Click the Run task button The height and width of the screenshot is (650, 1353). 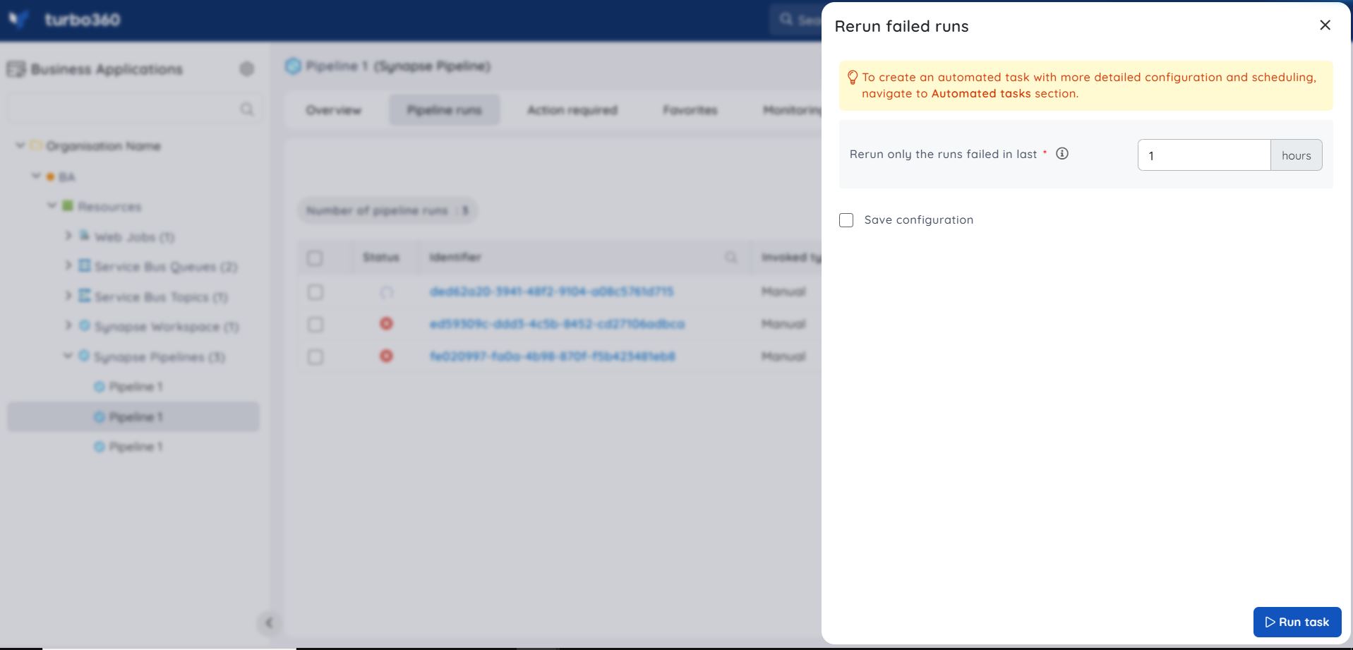coord(1297,622)
